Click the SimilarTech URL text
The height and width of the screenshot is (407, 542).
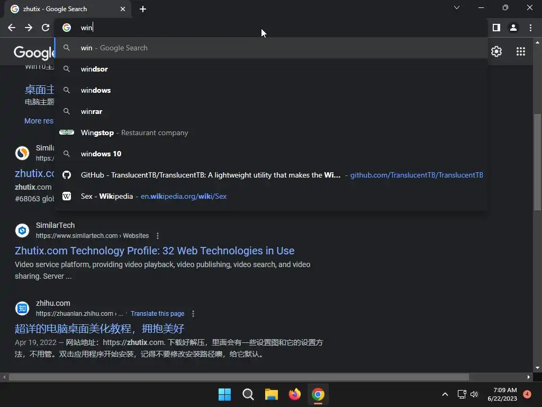(x=92, y=236)
